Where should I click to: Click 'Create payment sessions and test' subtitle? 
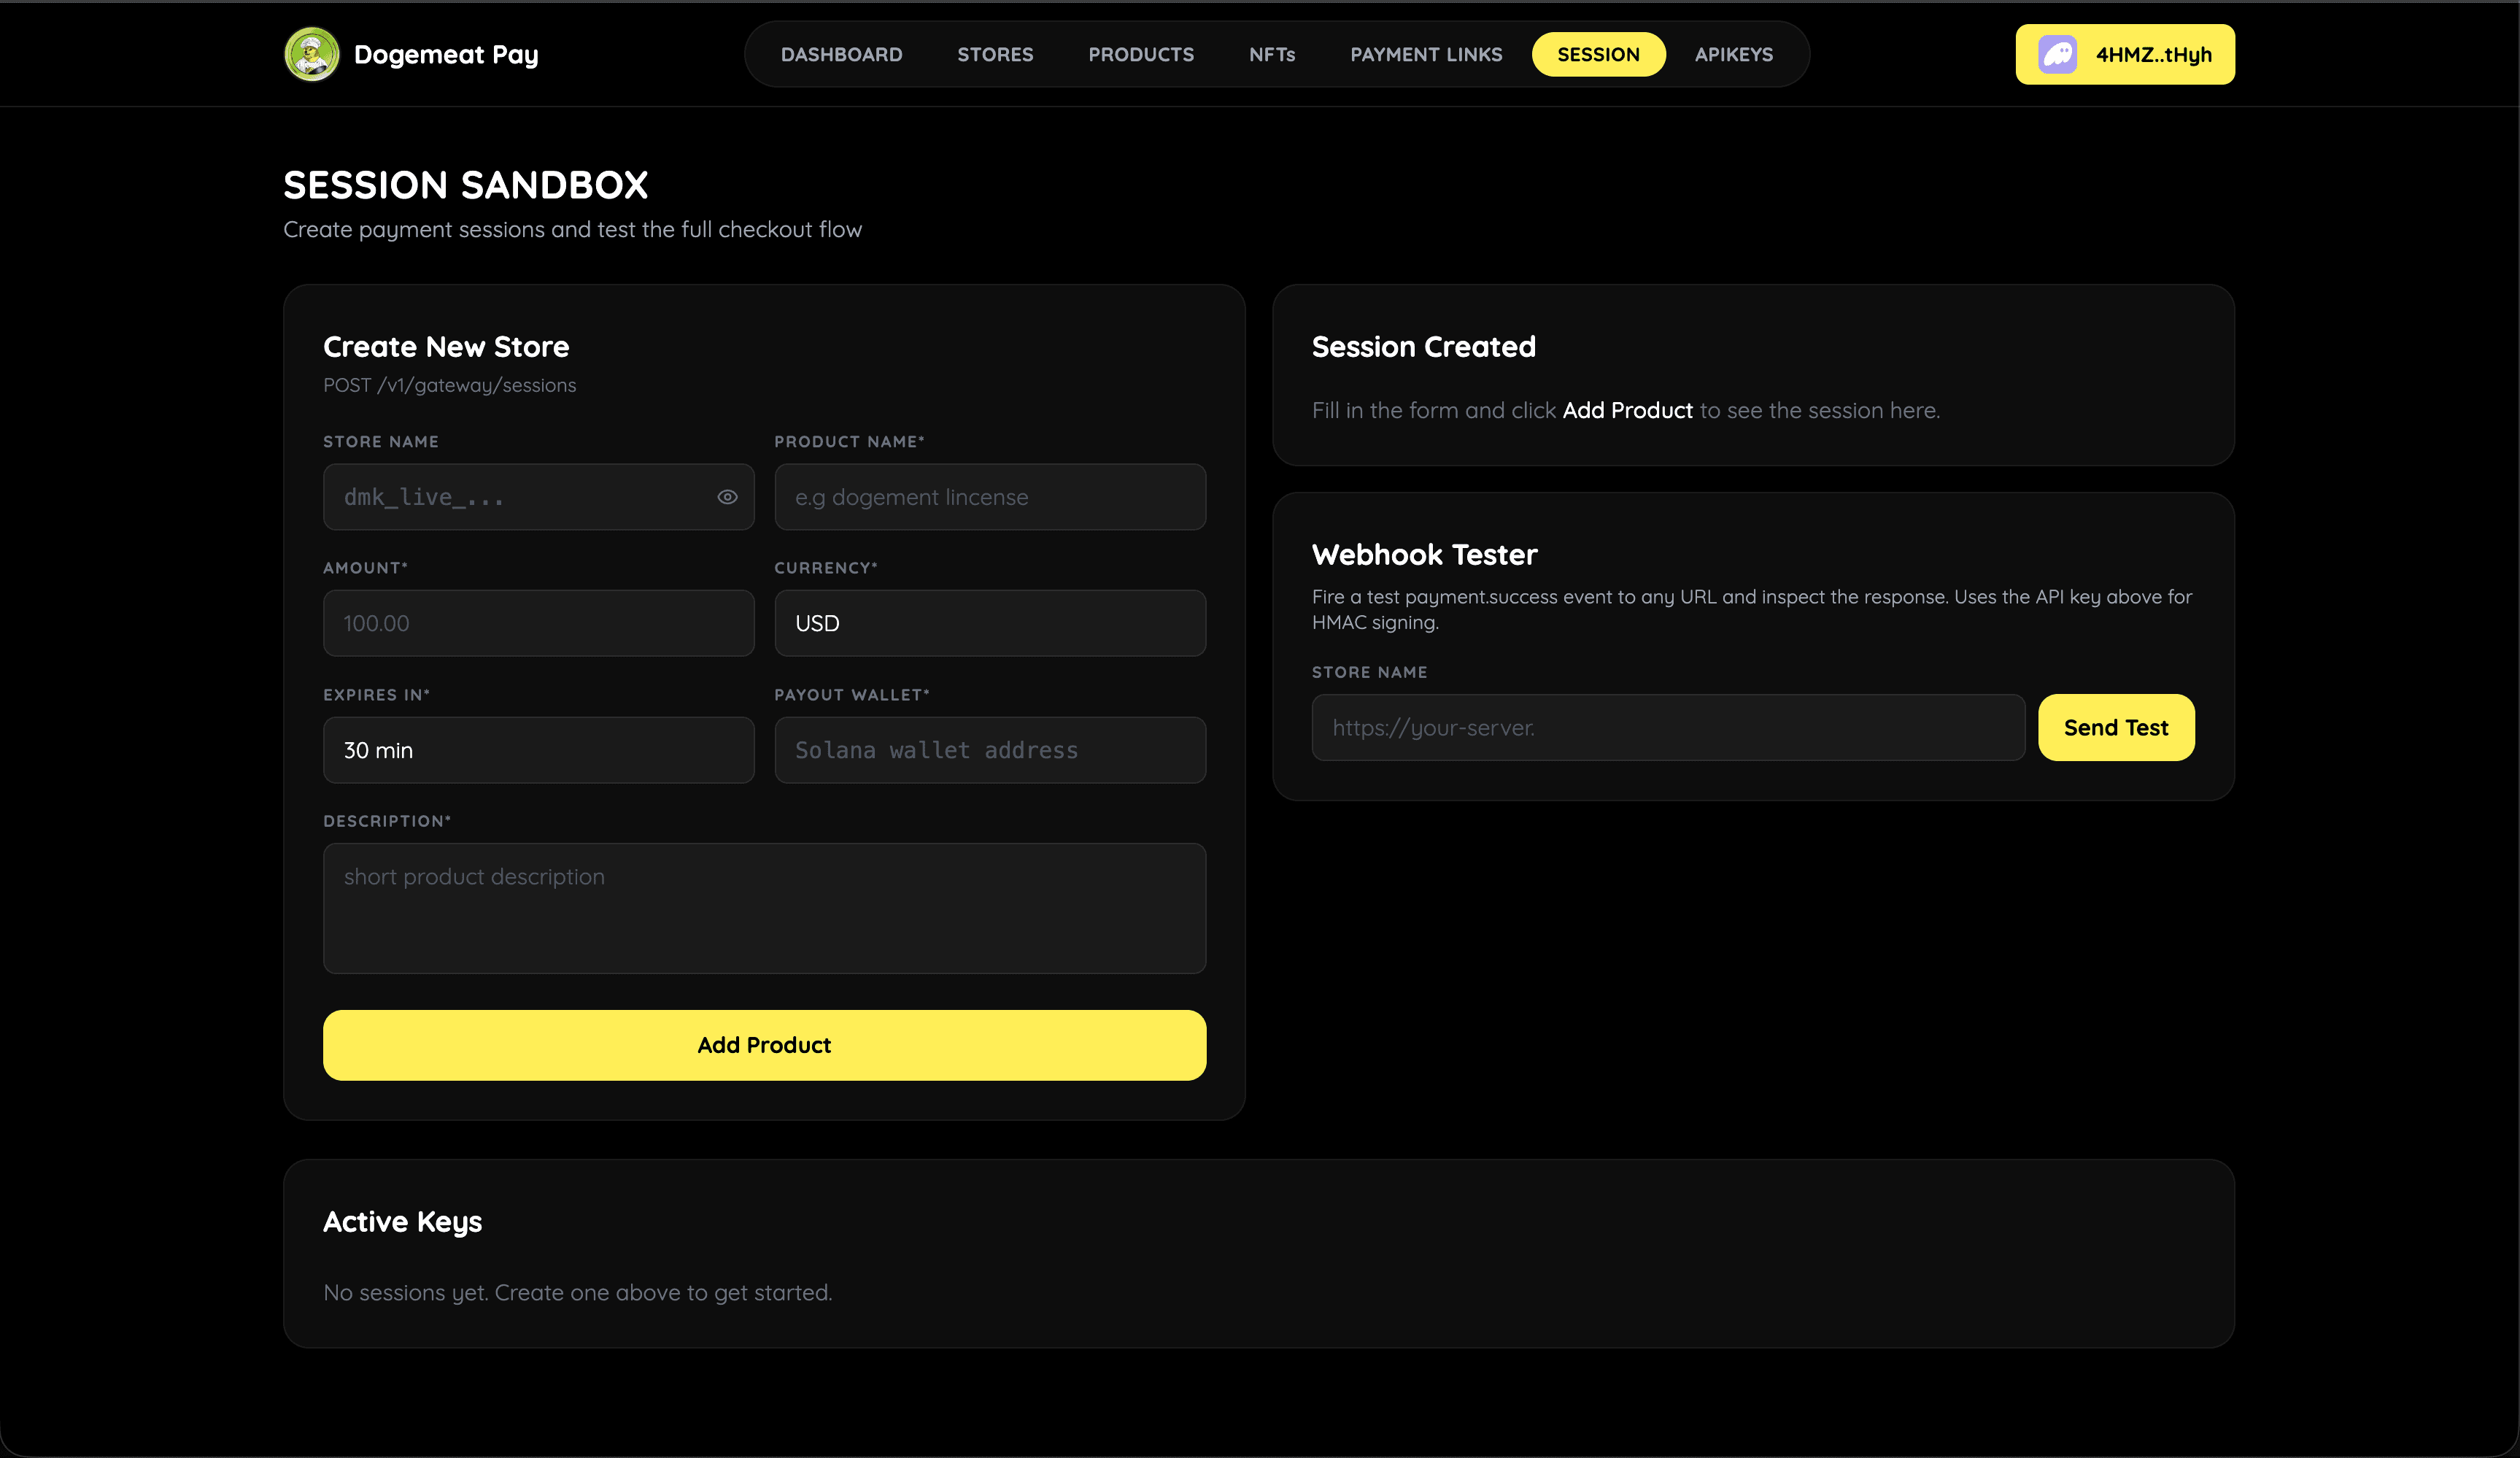pyautogui.click(x=572, y=230)
